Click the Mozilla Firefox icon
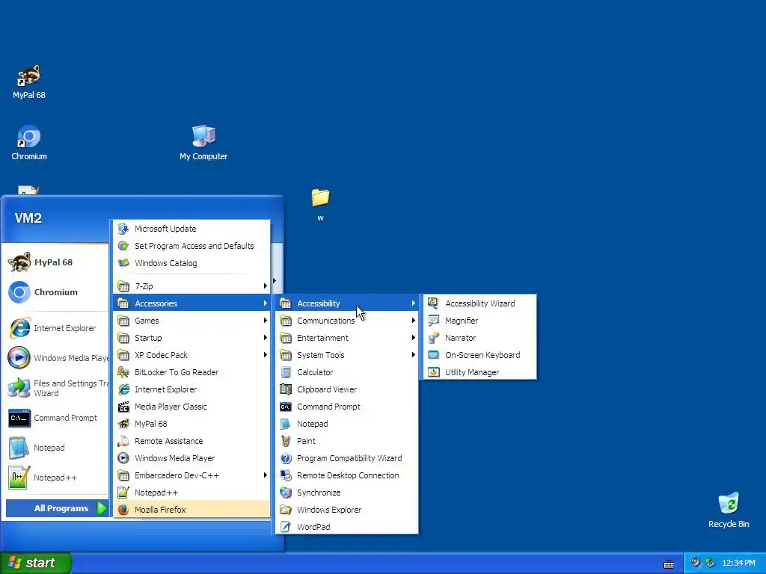The image size is (766, 574). 123,510
